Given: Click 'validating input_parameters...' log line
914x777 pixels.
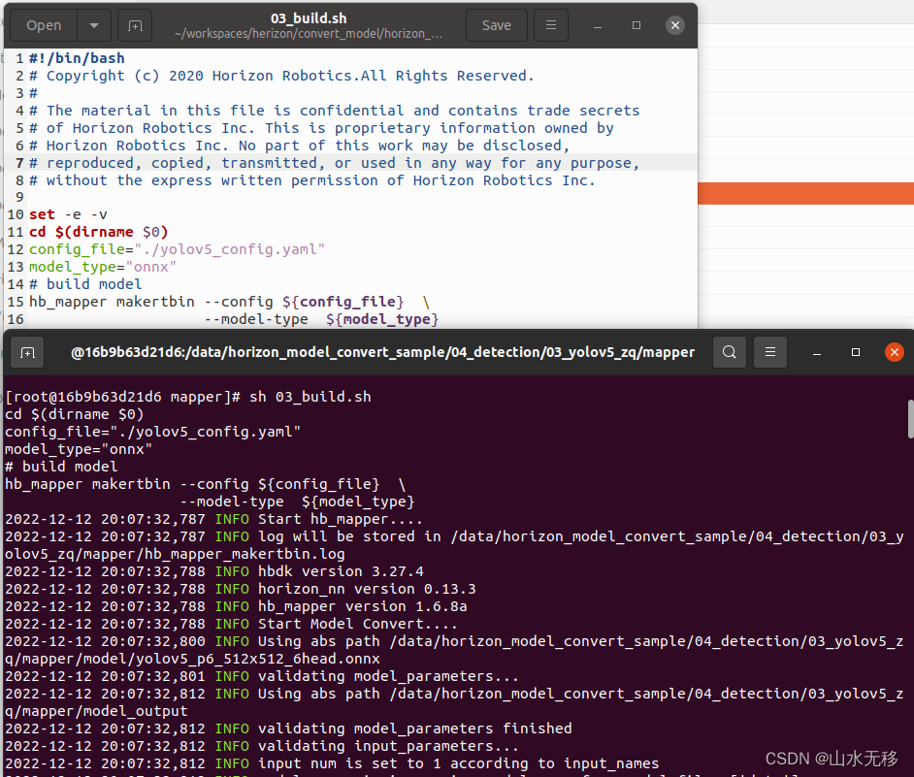Looking at the screenshot, I should tap(388, 747).
